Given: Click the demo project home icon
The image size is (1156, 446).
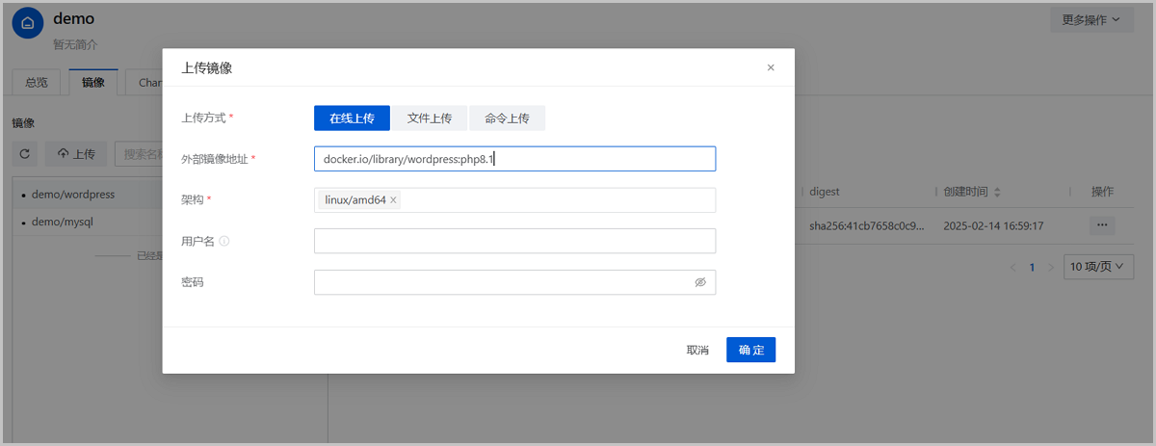Looking at the screenshot, I should pyautogui.click(x=27, y=22).
